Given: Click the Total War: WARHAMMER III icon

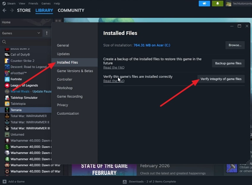Looking at the screenshot, I should tap(7, 128).
